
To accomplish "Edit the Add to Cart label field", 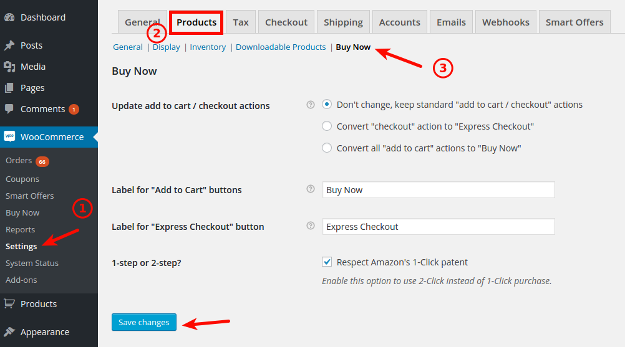I will 438,190.
